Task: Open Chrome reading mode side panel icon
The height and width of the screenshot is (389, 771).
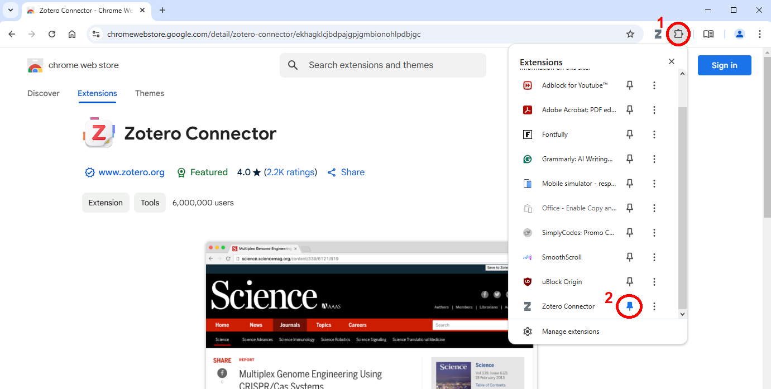Action: click(x=708, y=34)
